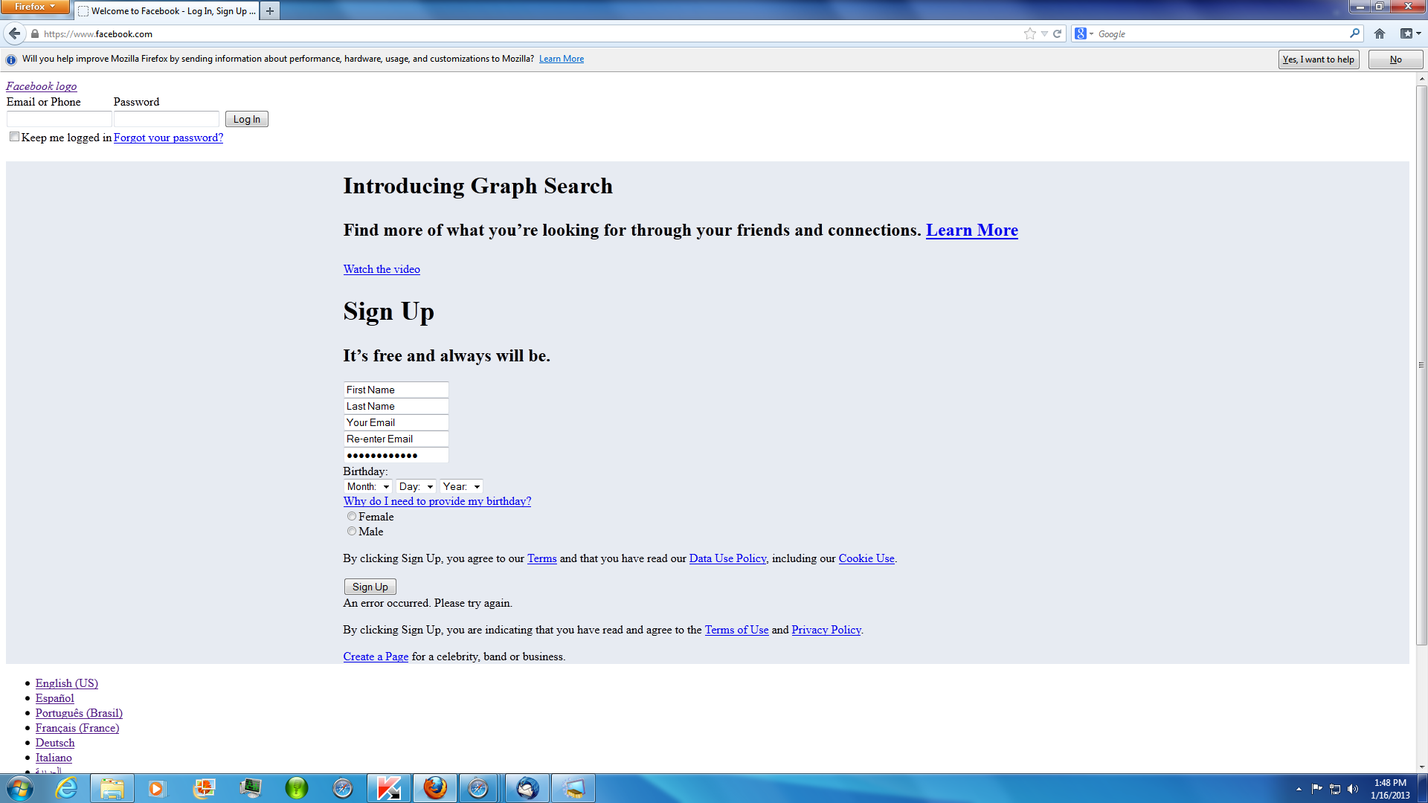This screenshot has width=1428, height=803.
Task: Open the Privacy Policy link
Action: (826, 630)
